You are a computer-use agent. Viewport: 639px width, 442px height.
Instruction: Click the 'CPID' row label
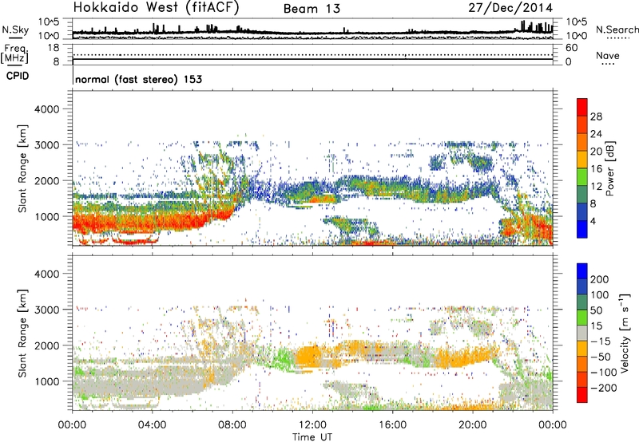pyautogui.click(x=18, y=76)
